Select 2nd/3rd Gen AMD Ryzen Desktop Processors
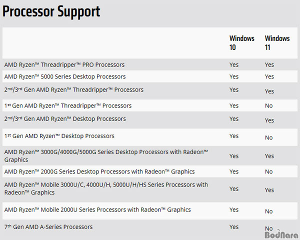This screenshot has height=240, width=300. 65,119
